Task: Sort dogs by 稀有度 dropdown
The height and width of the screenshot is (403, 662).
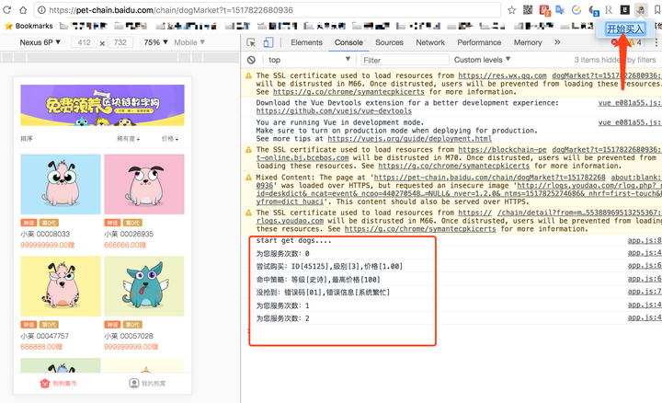Action: click(129, 139)
